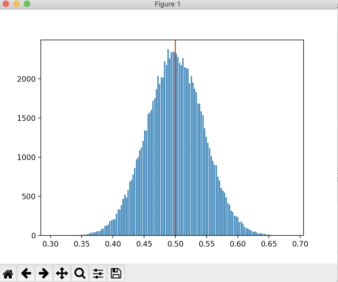Viewport: 338px width, 282px height.
Task: Go back to previous view
Action: tap(26, 273)
